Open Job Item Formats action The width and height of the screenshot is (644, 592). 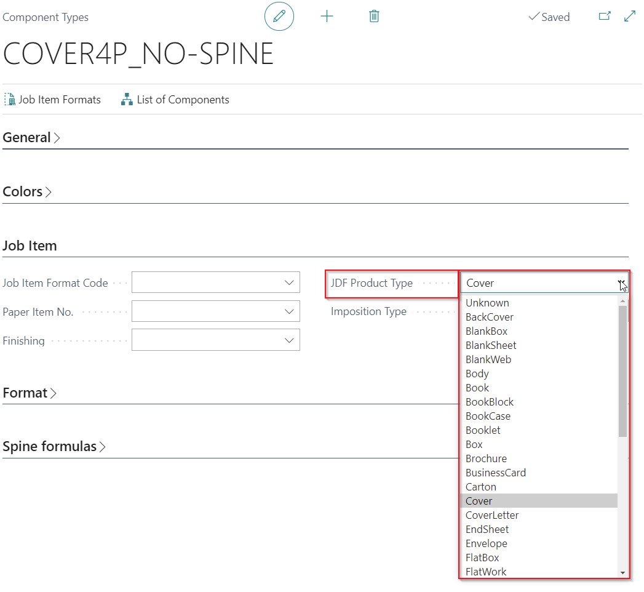[x=53, y=100]
